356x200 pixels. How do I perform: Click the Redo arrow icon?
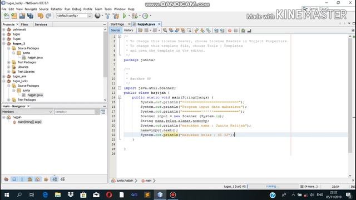48,16
